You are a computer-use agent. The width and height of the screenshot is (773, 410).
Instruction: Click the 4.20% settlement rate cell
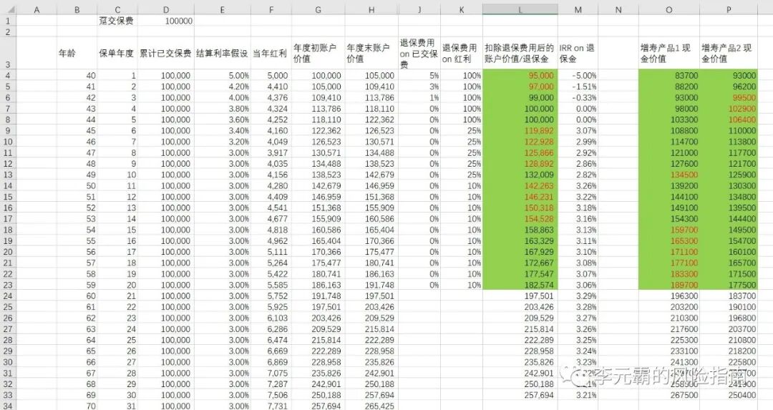click(x=223, y=87)
